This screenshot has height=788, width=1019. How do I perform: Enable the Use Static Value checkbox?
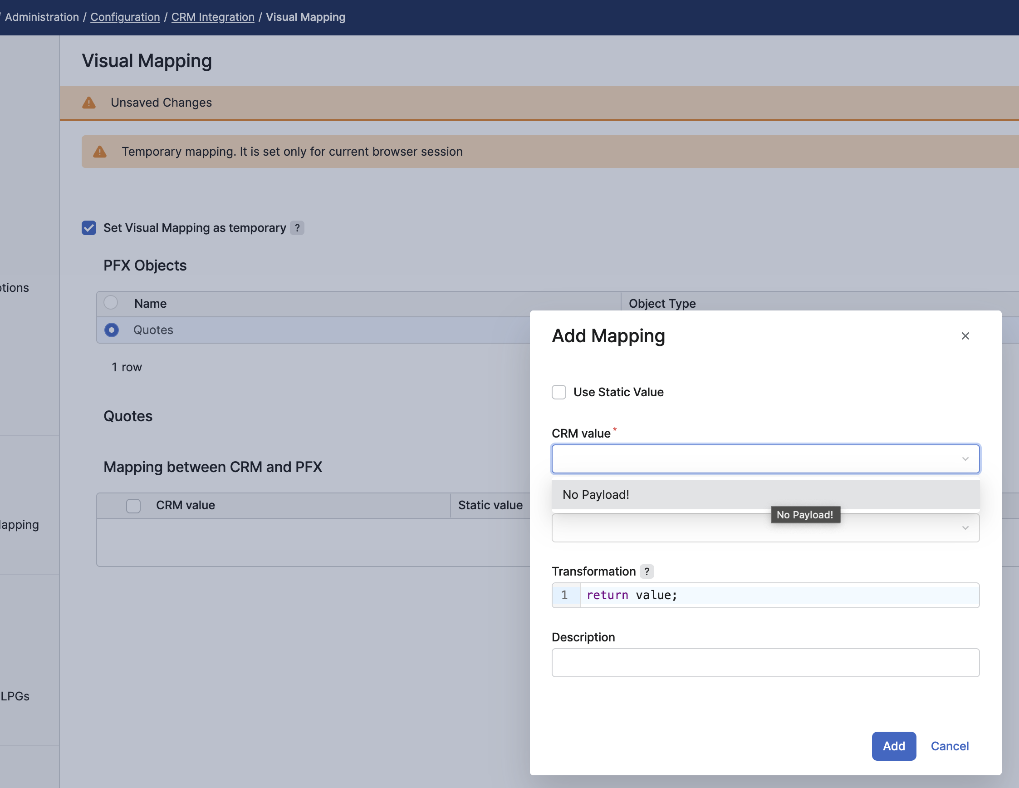pyautogui.click(x=558, y=392)
